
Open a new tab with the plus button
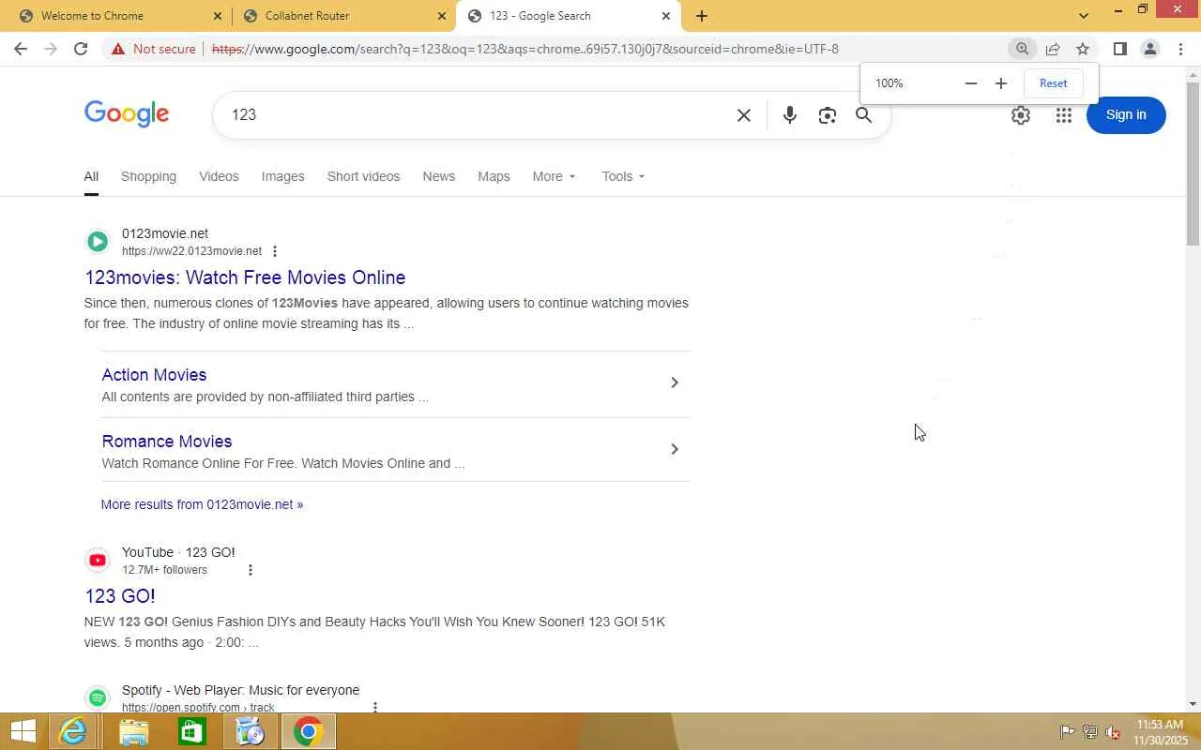[702, 16]
